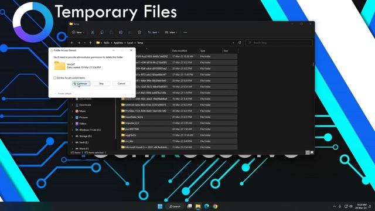Click the AppData segment in address bar
Image resolution: width=375 pixels, height=211 pixels.
click(118, 43)
